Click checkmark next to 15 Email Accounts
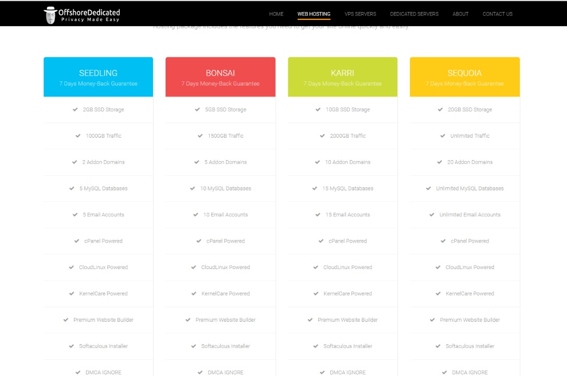Screen dimensions: 567x376 tap(318, 214)
